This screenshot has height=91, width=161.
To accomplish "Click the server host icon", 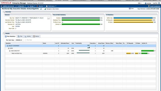I will click(149, 6).
